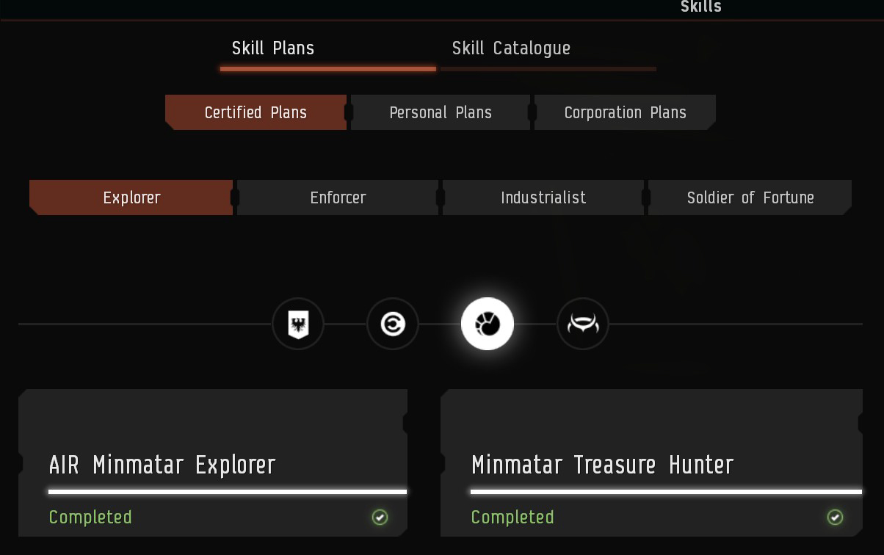The height and width of the screenshot is (555, 884).
Task: View Corporation Plans
Action: [625, 112]
